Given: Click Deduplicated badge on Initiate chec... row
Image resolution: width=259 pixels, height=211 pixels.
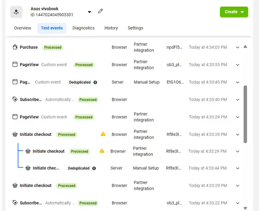Looking at the screenshot, I should [x=78, y=168].
